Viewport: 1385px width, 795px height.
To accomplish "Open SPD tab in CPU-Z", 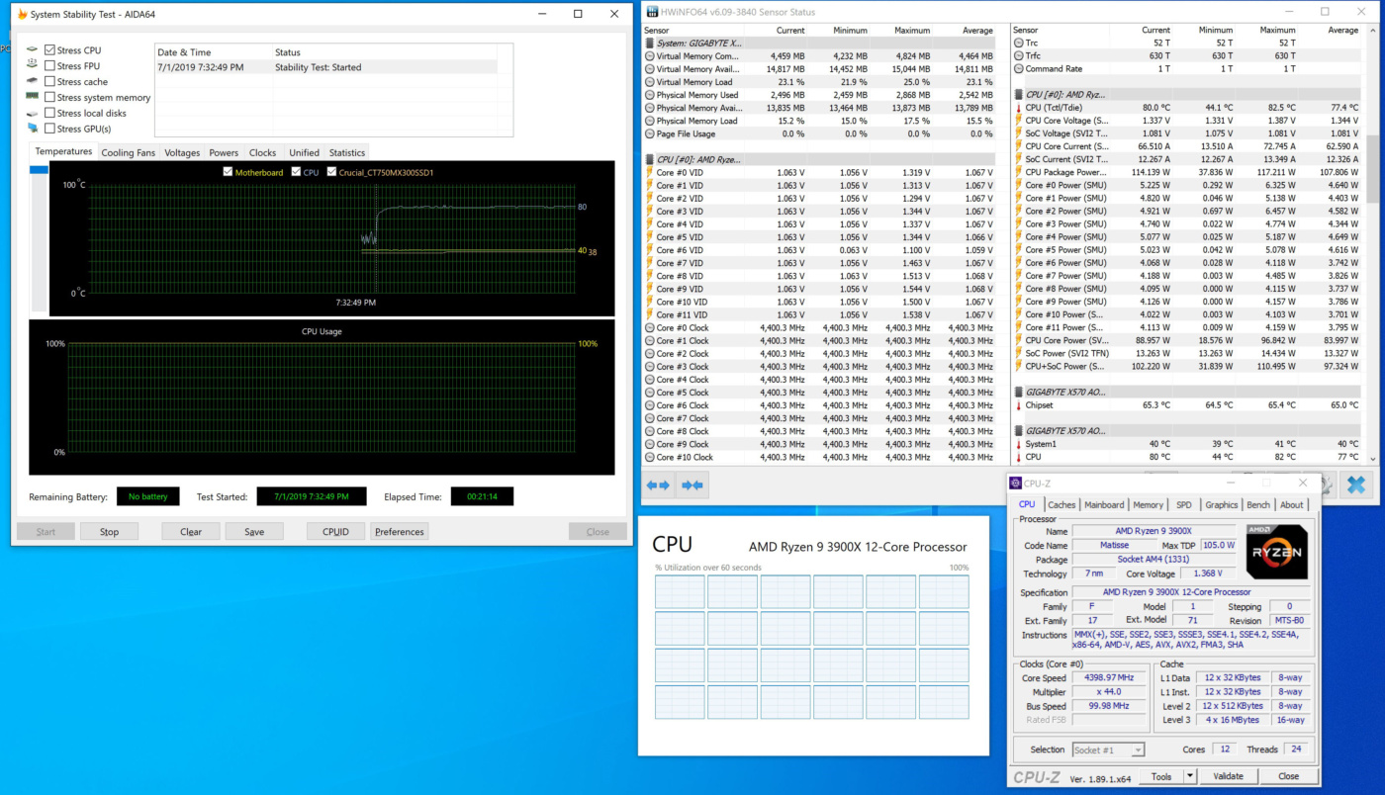I will click(1184, 504).
